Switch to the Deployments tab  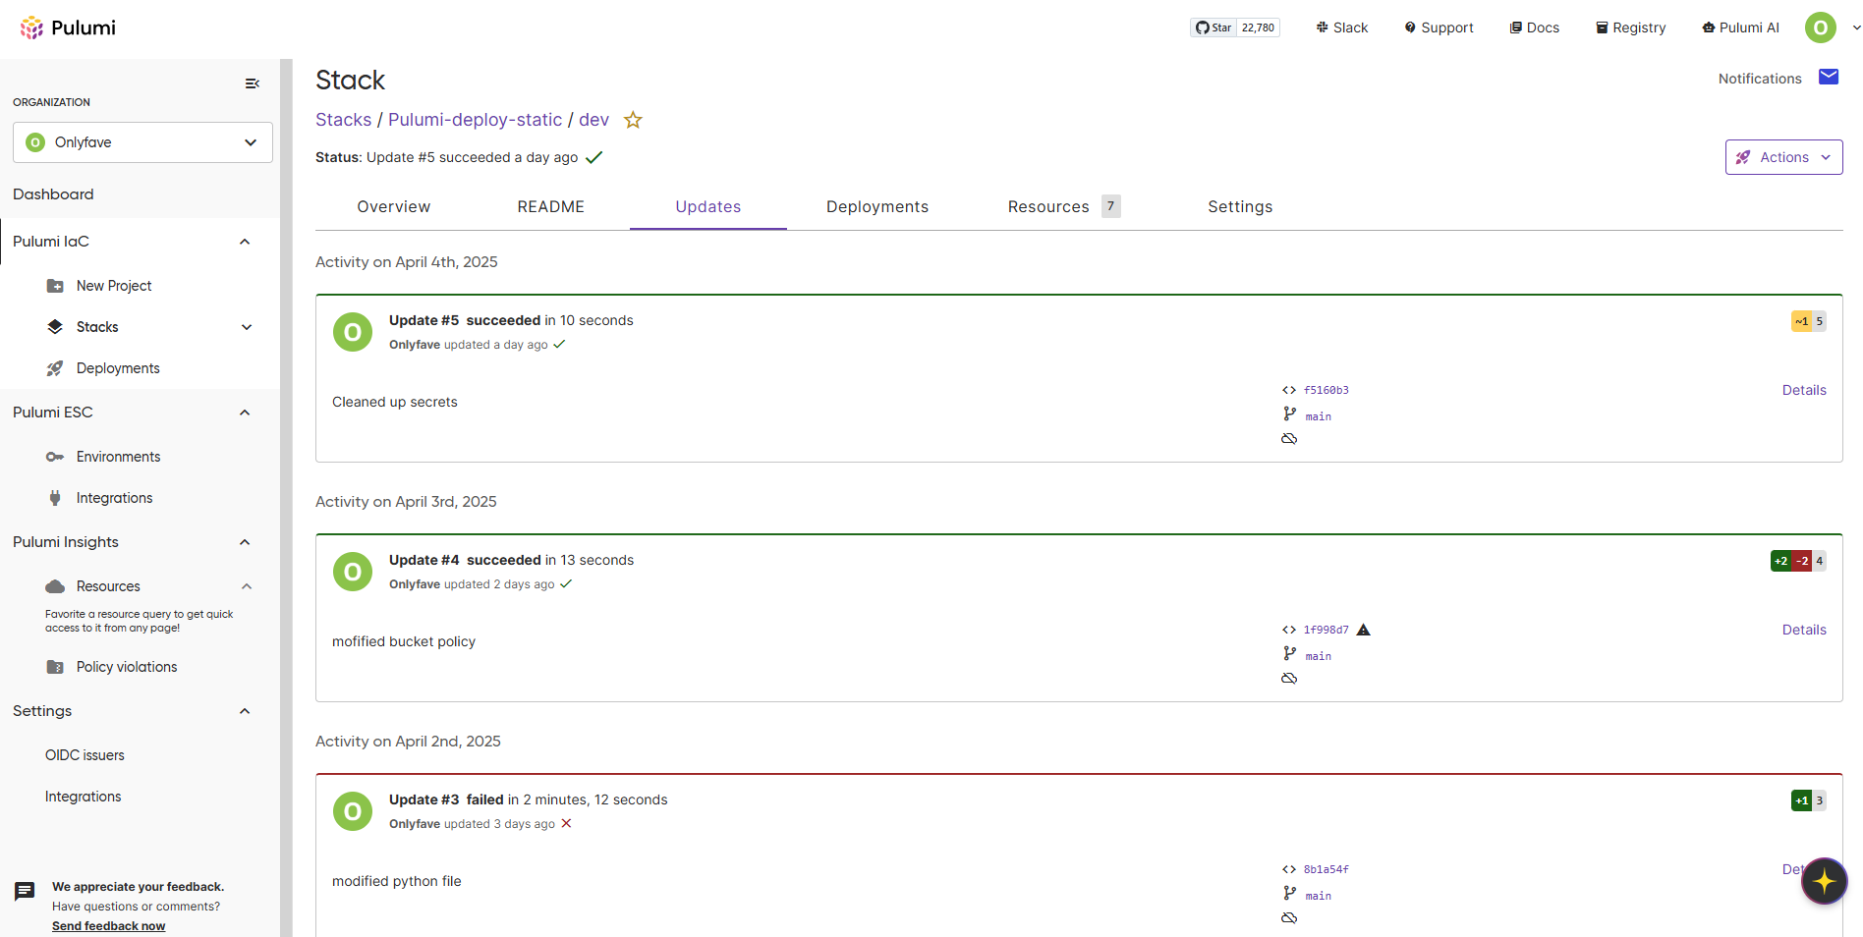(x=877, y=206)
